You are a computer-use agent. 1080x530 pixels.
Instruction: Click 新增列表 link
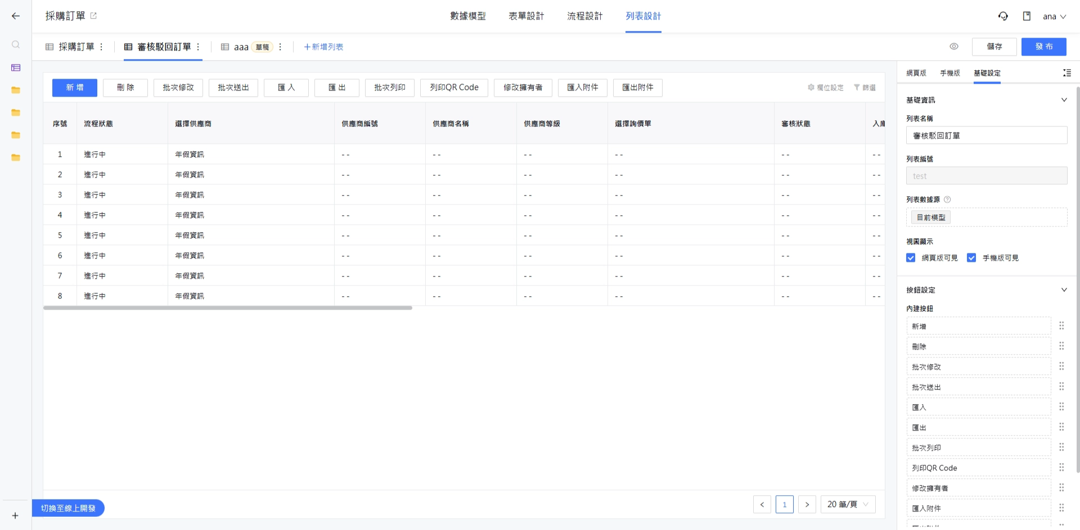pos(323,47)
